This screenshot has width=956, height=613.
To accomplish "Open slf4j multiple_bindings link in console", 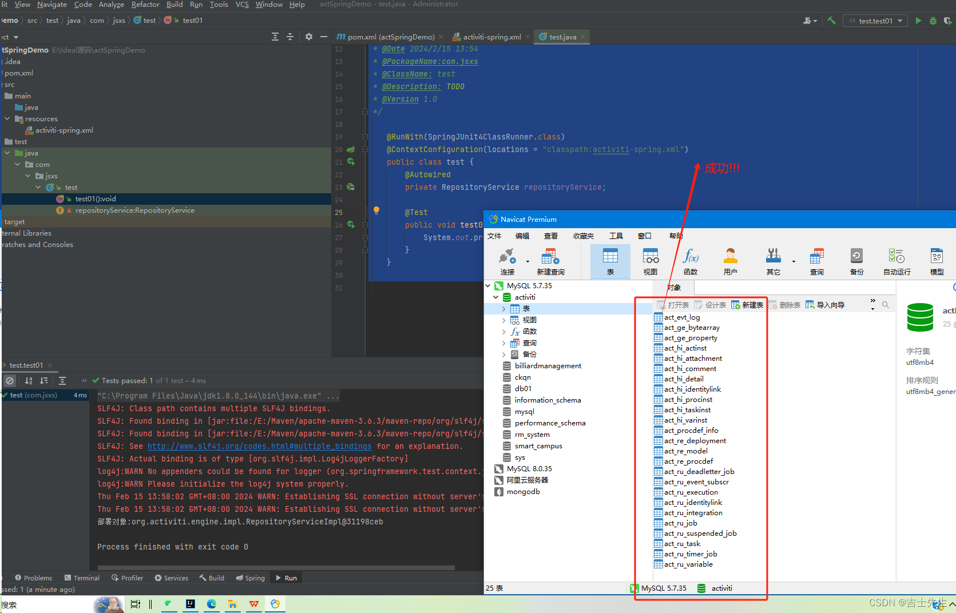I will pyautogui.click(x=259, y=447).
